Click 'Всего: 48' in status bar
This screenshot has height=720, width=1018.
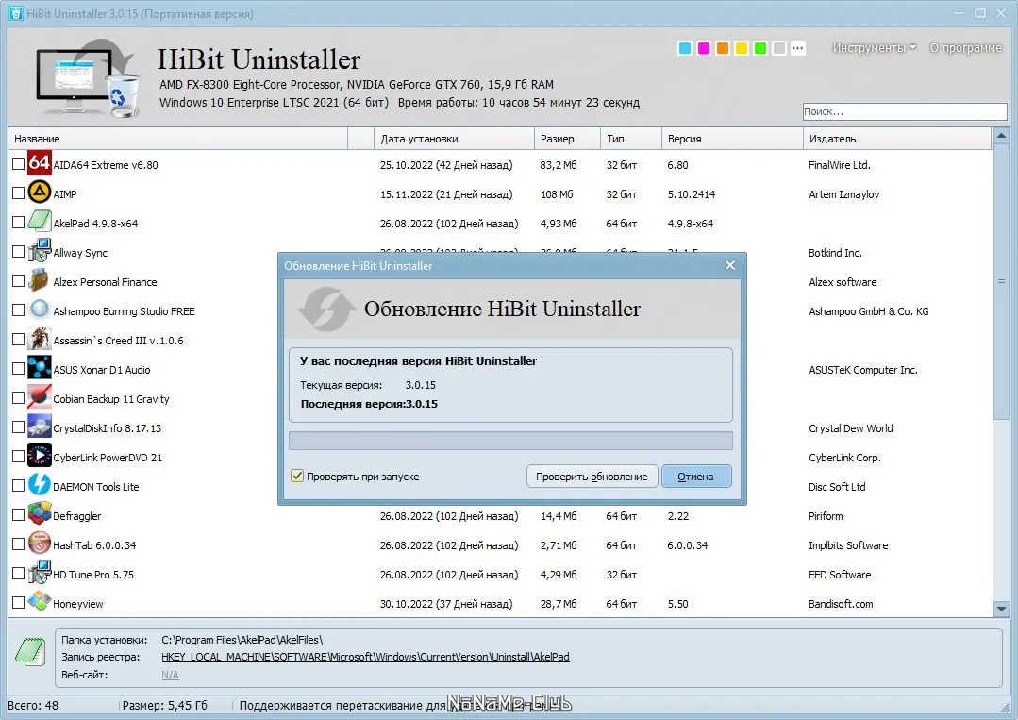point(33,705)
